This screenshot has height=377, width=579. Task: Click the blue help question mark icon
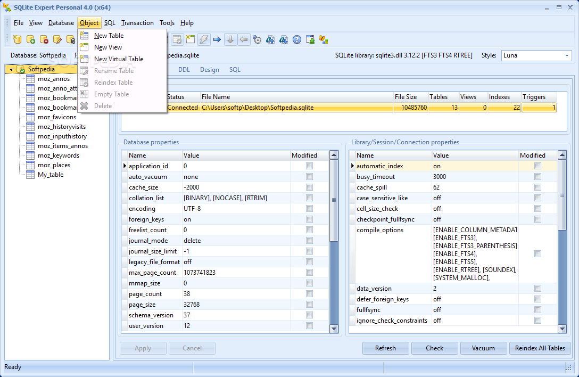pyautogui.click(x=297, y=39)
